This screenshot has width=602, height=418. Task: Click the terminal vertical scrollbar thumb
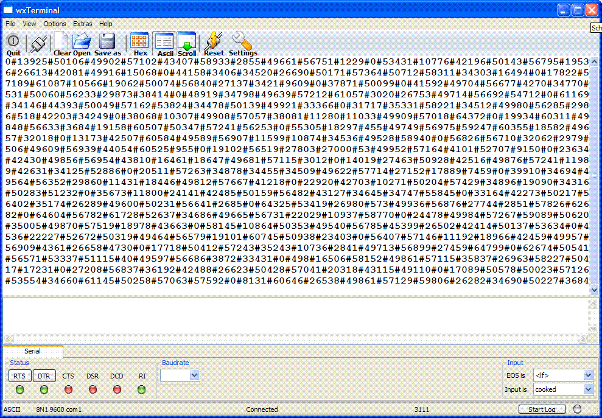click(594, 176)
